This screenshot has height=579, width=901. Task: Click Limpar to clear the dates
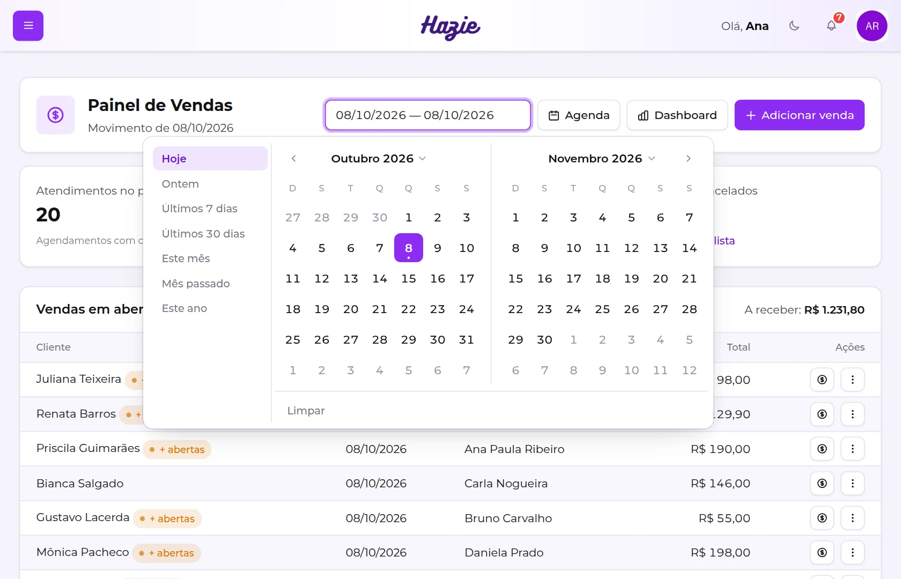306,411
